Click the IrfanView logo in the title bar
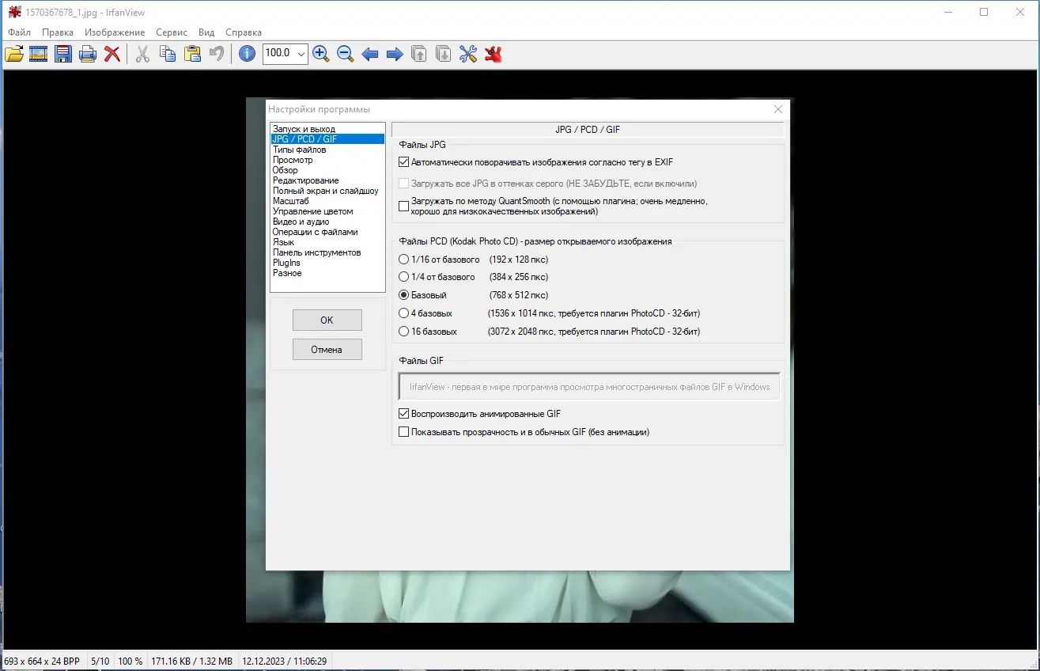Screen dimensions: 1040x671 tap(15, 12)
